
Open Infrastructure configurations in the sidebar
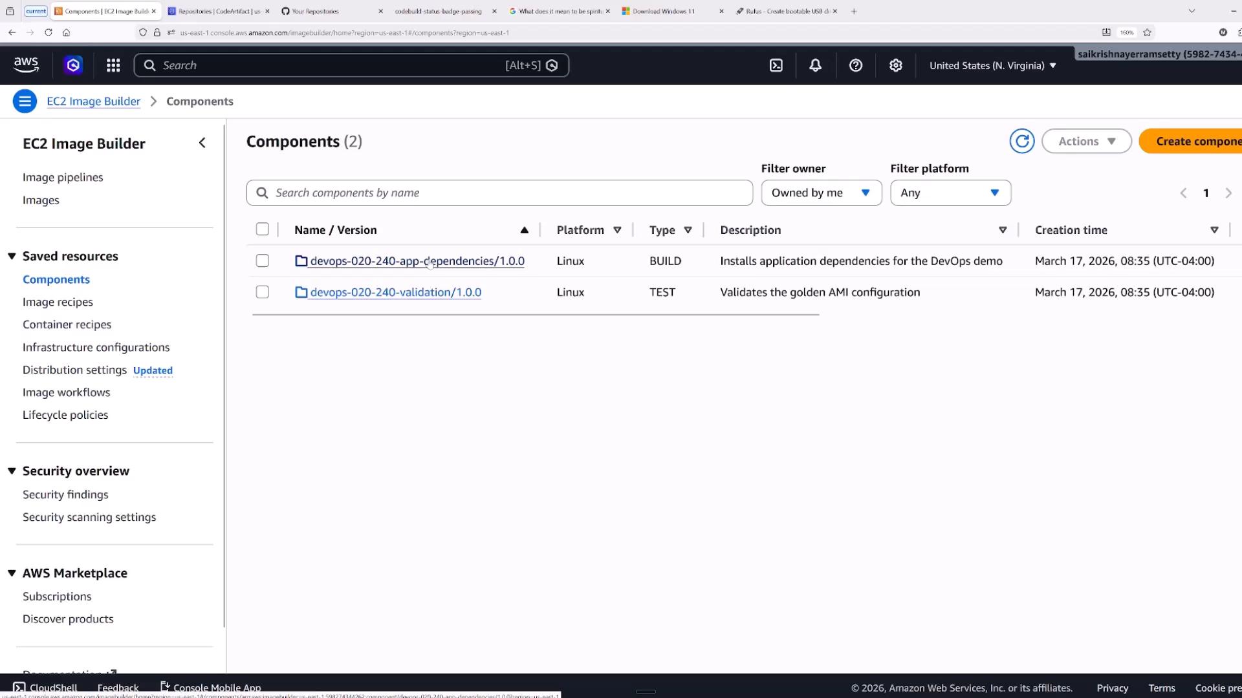pos(96,347)
